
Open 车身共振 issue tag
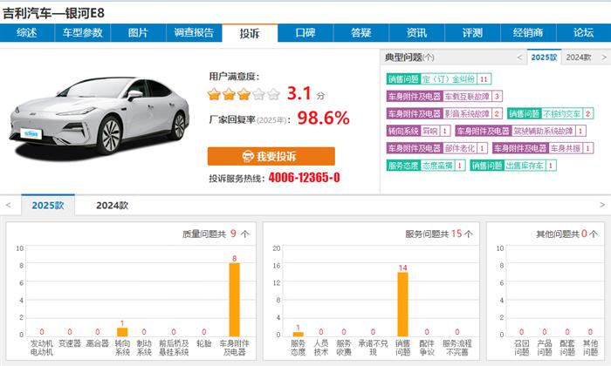tap(543, 148)
